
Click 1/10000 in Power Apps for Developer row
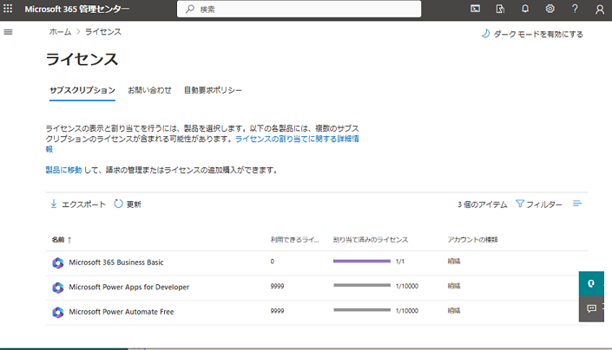pos(407,286)
